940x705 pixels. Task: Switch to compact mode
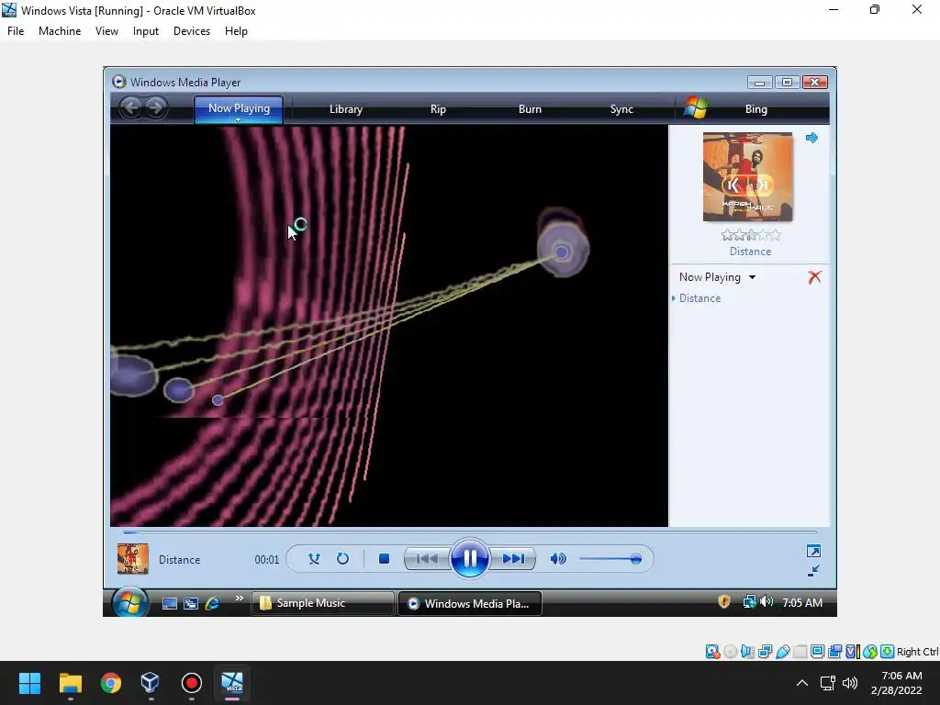point(813,571)
